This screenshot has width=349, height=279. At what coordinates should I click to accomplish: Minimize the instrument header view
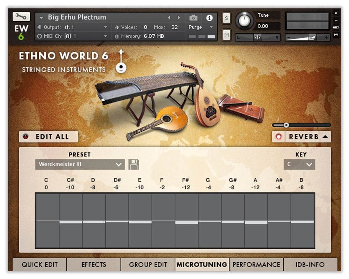[x=336, y=20]
